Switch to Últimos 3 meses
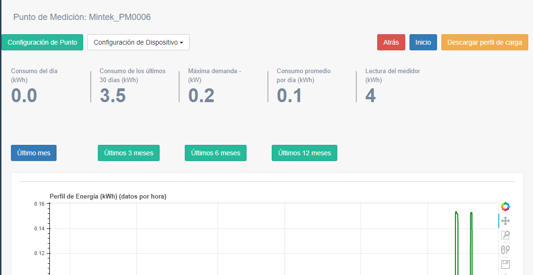The width and height of the screenshot is (533, 275). tap(128, 153)
